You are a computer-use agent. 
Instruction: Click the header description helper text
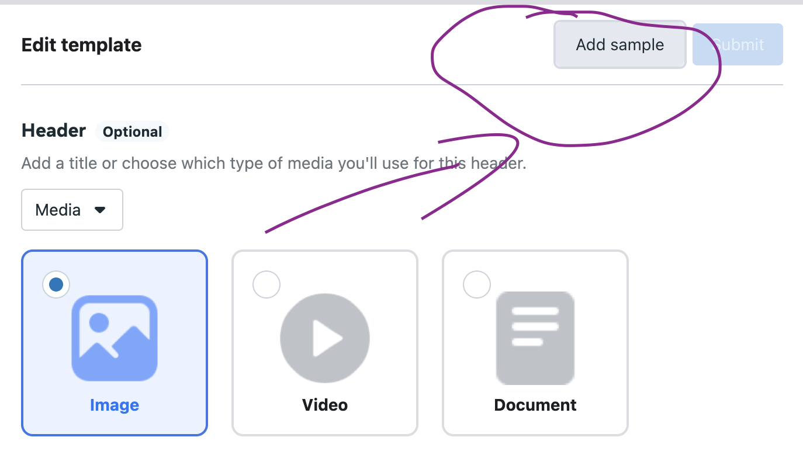[x=274, y=163]
